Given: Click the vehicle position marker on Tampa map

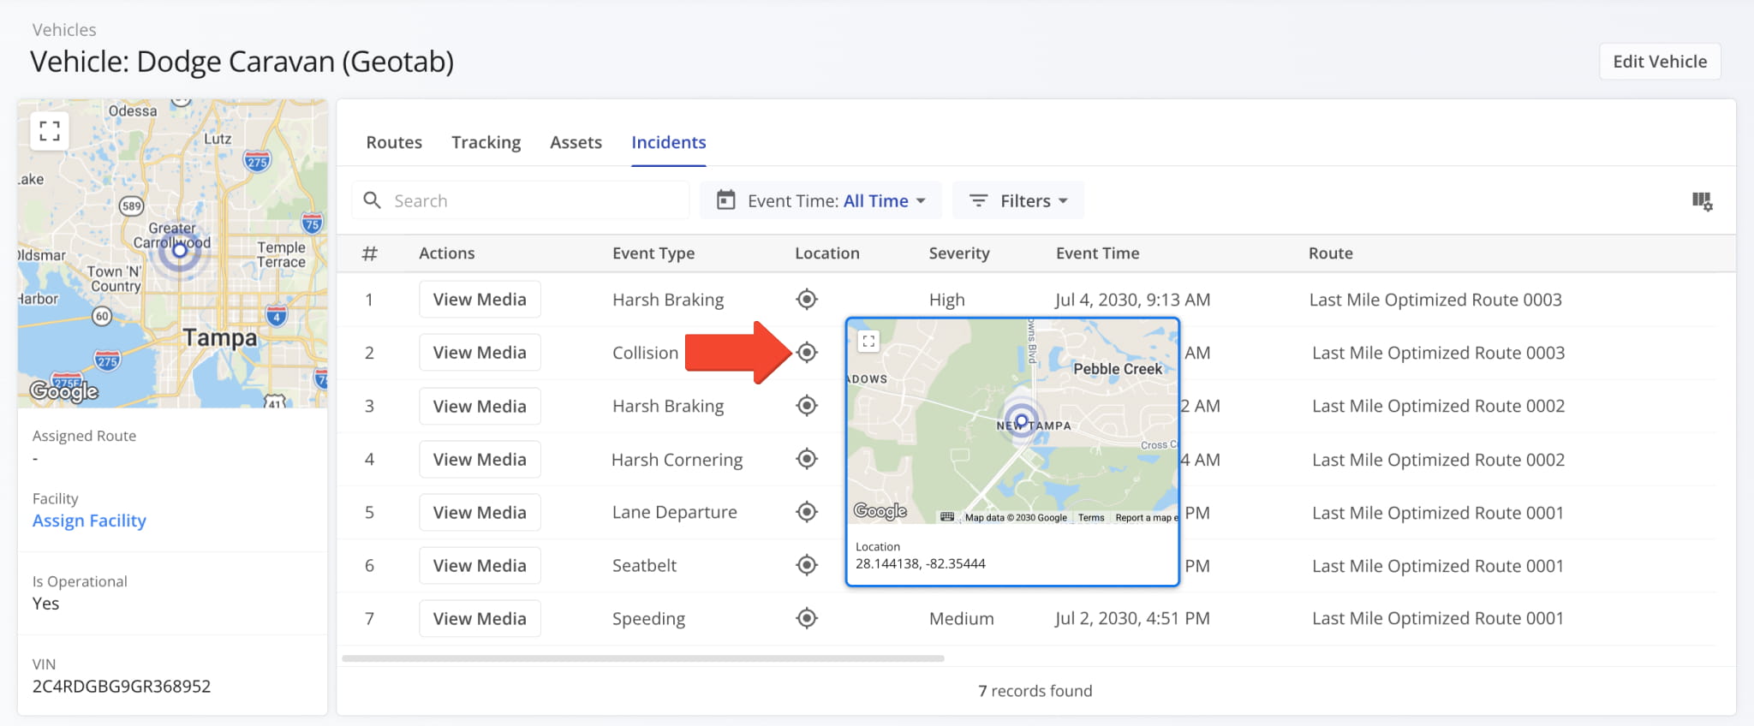Looking at the screenshot, I should pos(179,250).
